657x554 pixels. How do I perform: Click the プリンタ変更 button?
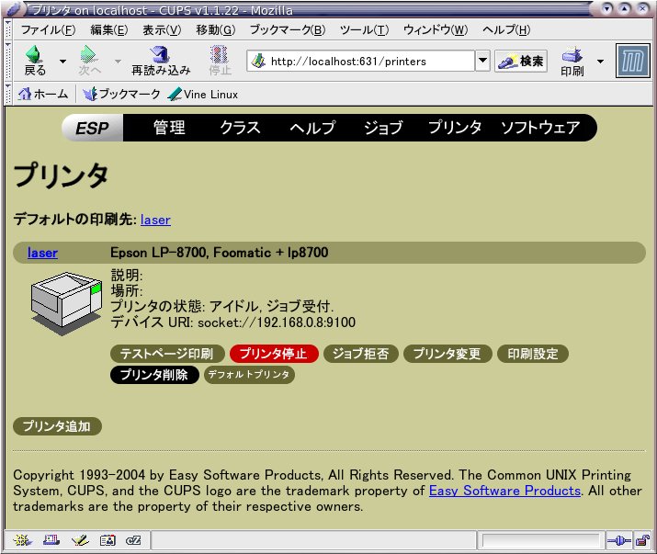(x=447, y=354)
